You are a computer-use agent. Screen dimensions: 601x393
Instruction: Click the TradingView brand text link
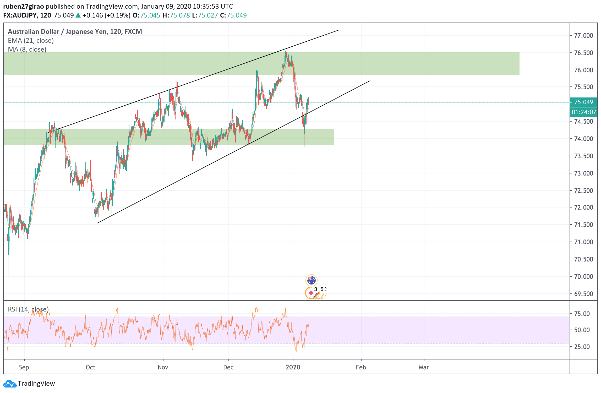(x=36, y=384)
